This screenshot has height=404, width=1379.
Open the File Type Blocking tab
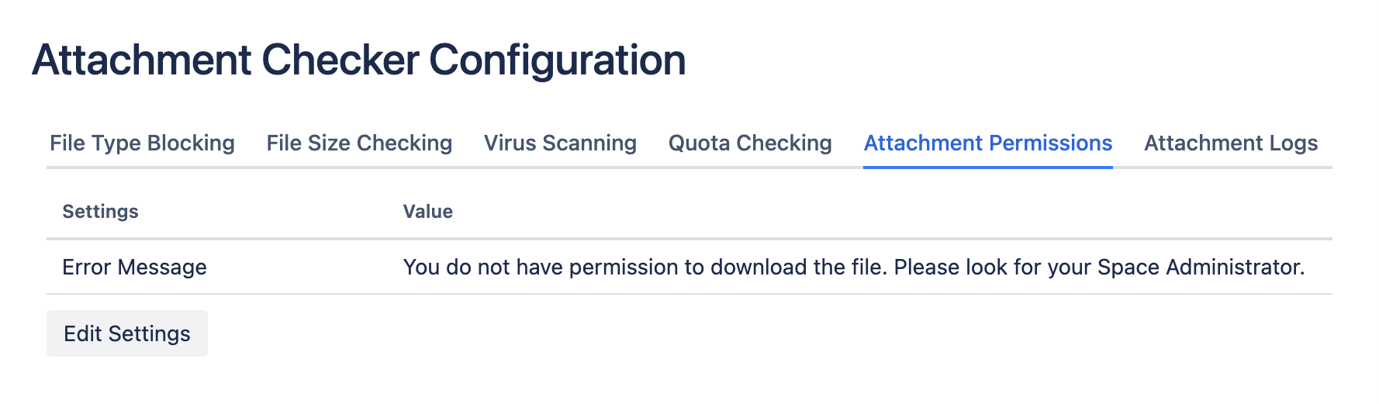[142, 143]
